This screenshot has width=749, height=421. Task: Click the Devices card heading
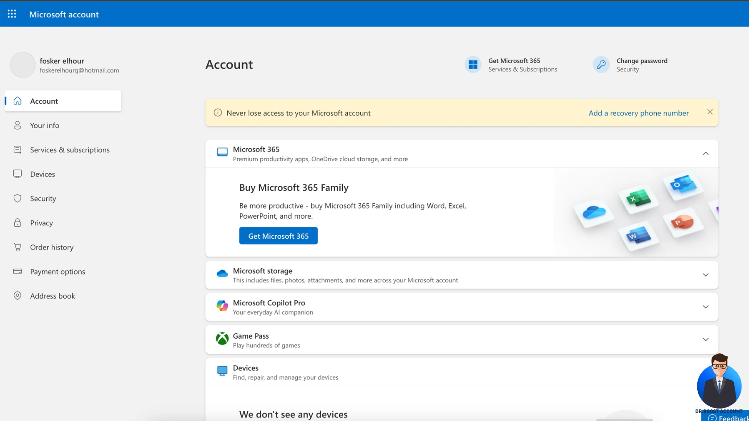[246, 368]
